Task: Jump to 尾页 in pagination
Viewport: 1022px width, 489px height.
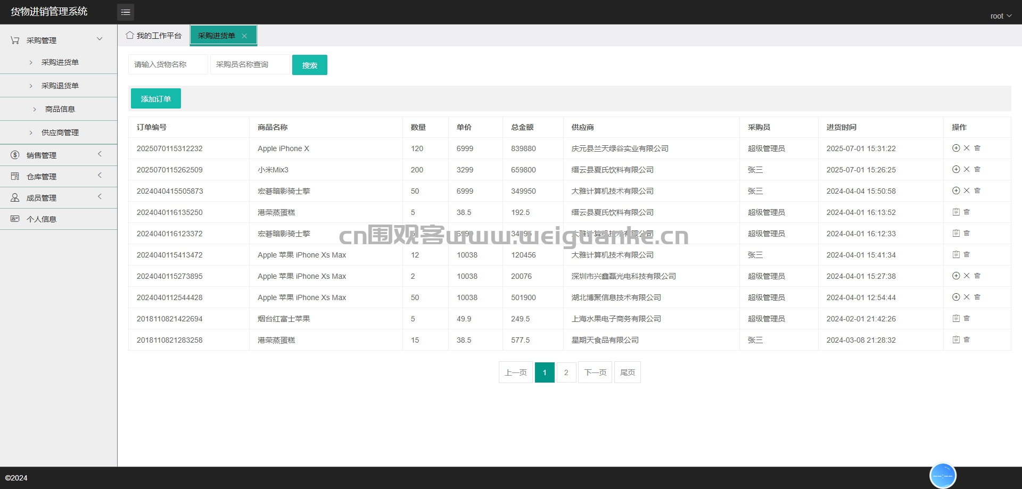Action: pos(628,372)
